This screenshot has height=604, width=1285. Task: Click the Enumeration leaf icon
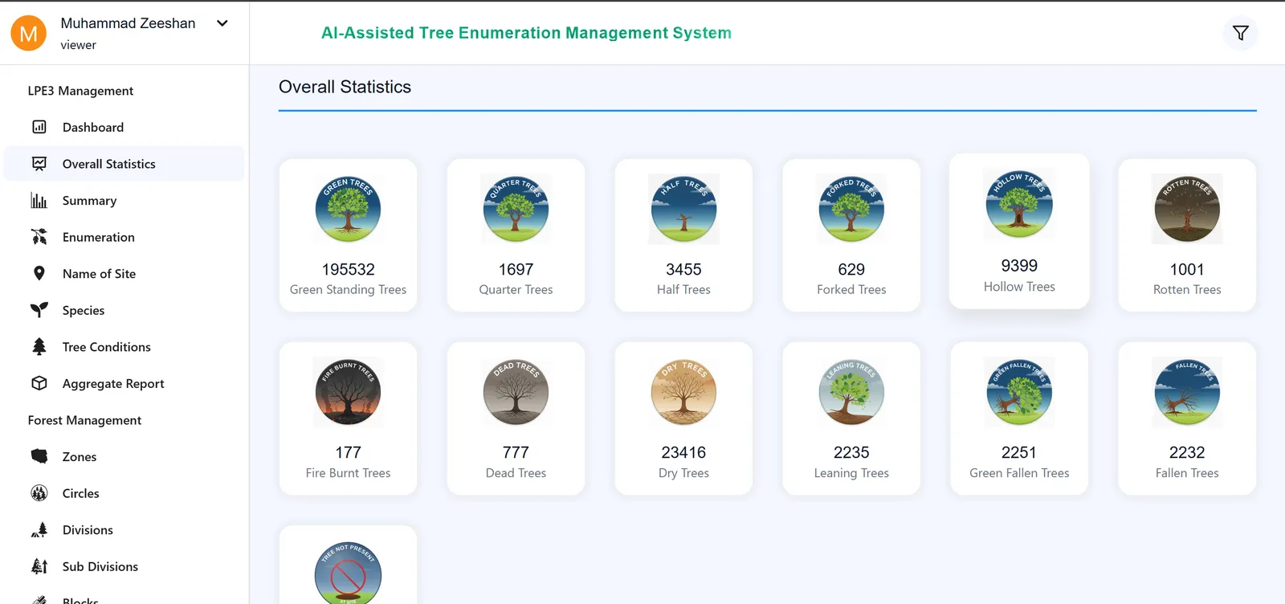[x=39, y=237]
